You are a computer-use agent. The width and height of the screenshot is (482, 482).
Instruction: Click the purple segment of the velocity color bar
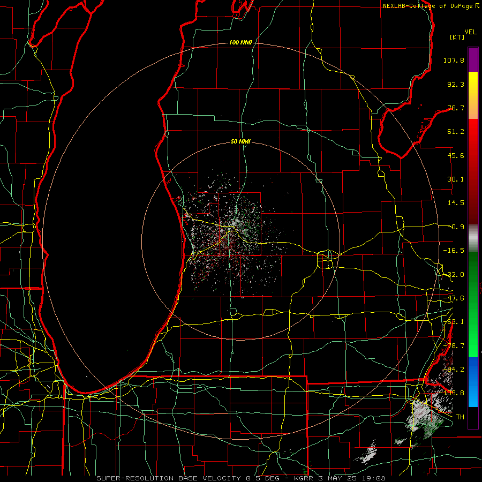tap(473, 59)
